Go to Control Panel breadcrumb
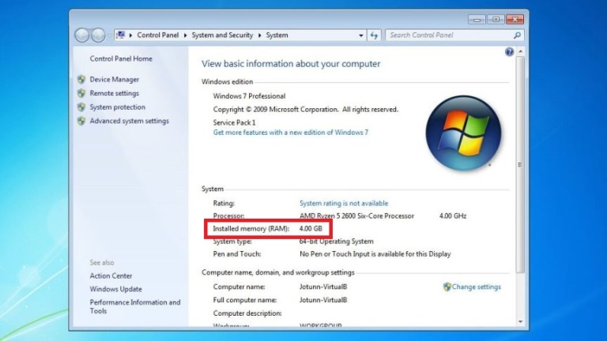This screenshot has width=607, height=341. (x=158, y=36)
